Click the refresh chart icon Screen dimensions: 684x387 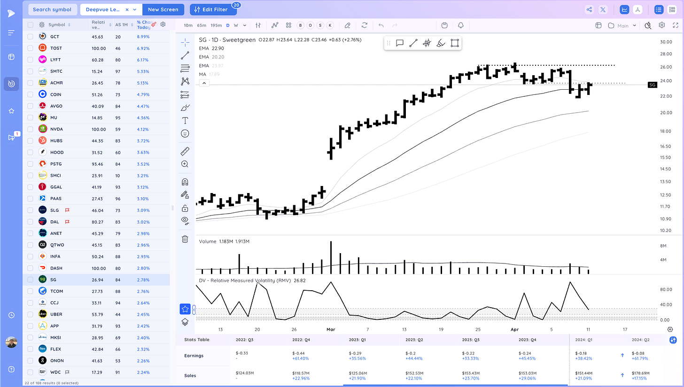click(x=364, y=25)
